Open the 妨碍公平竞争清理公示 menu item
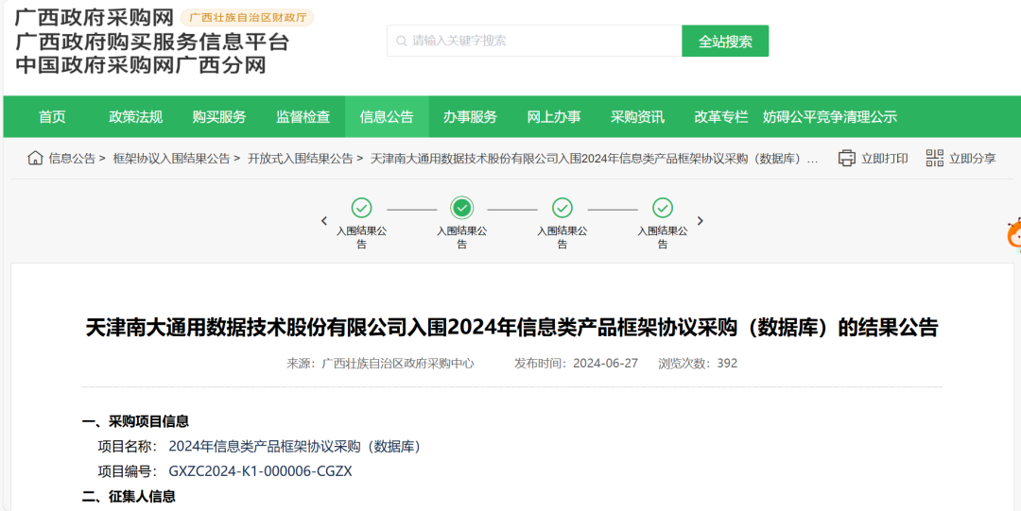1021x511 pixels. [830, 116]
